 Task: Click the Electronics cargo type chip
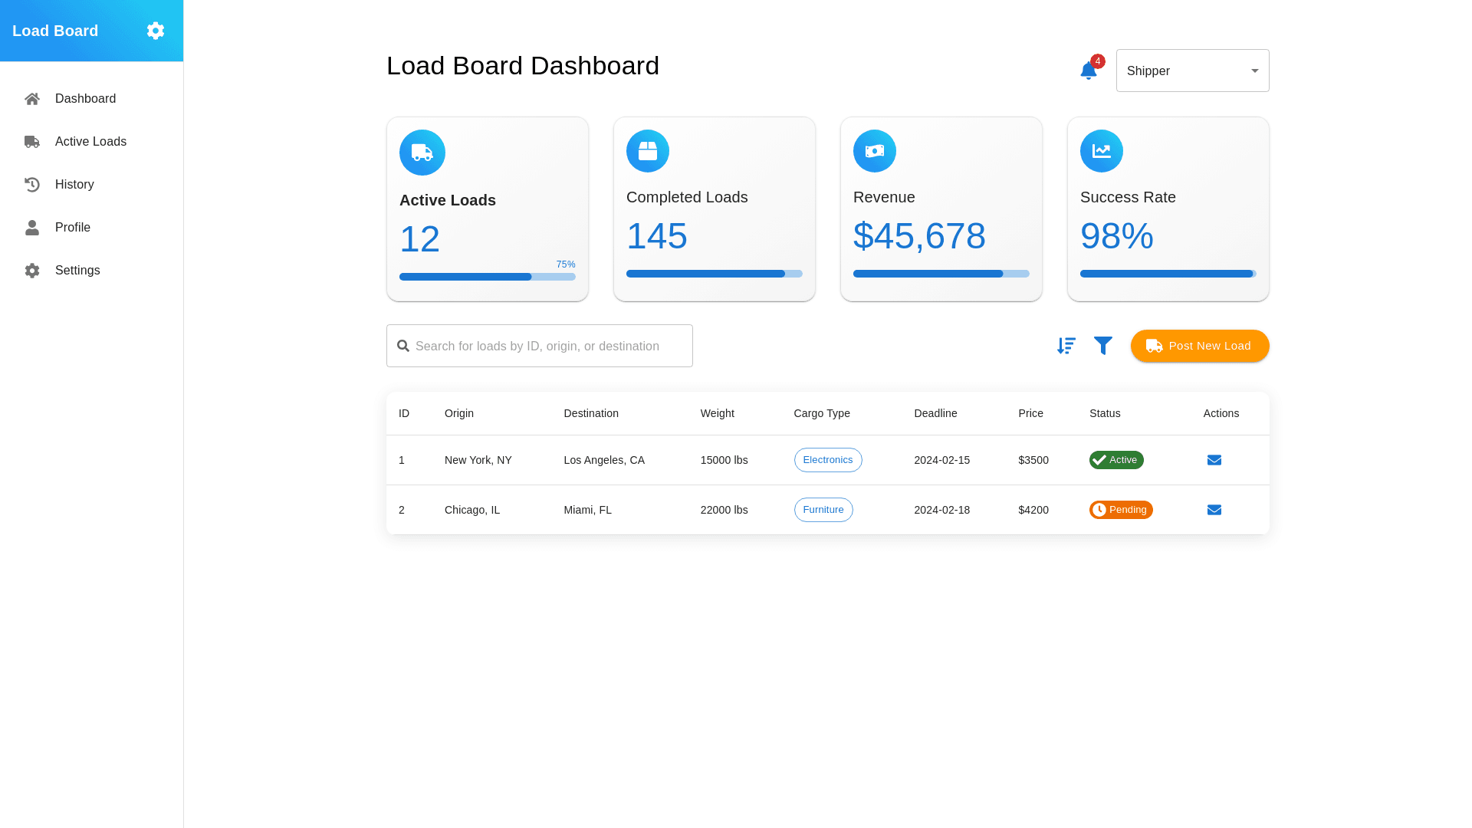coord(827,460)
